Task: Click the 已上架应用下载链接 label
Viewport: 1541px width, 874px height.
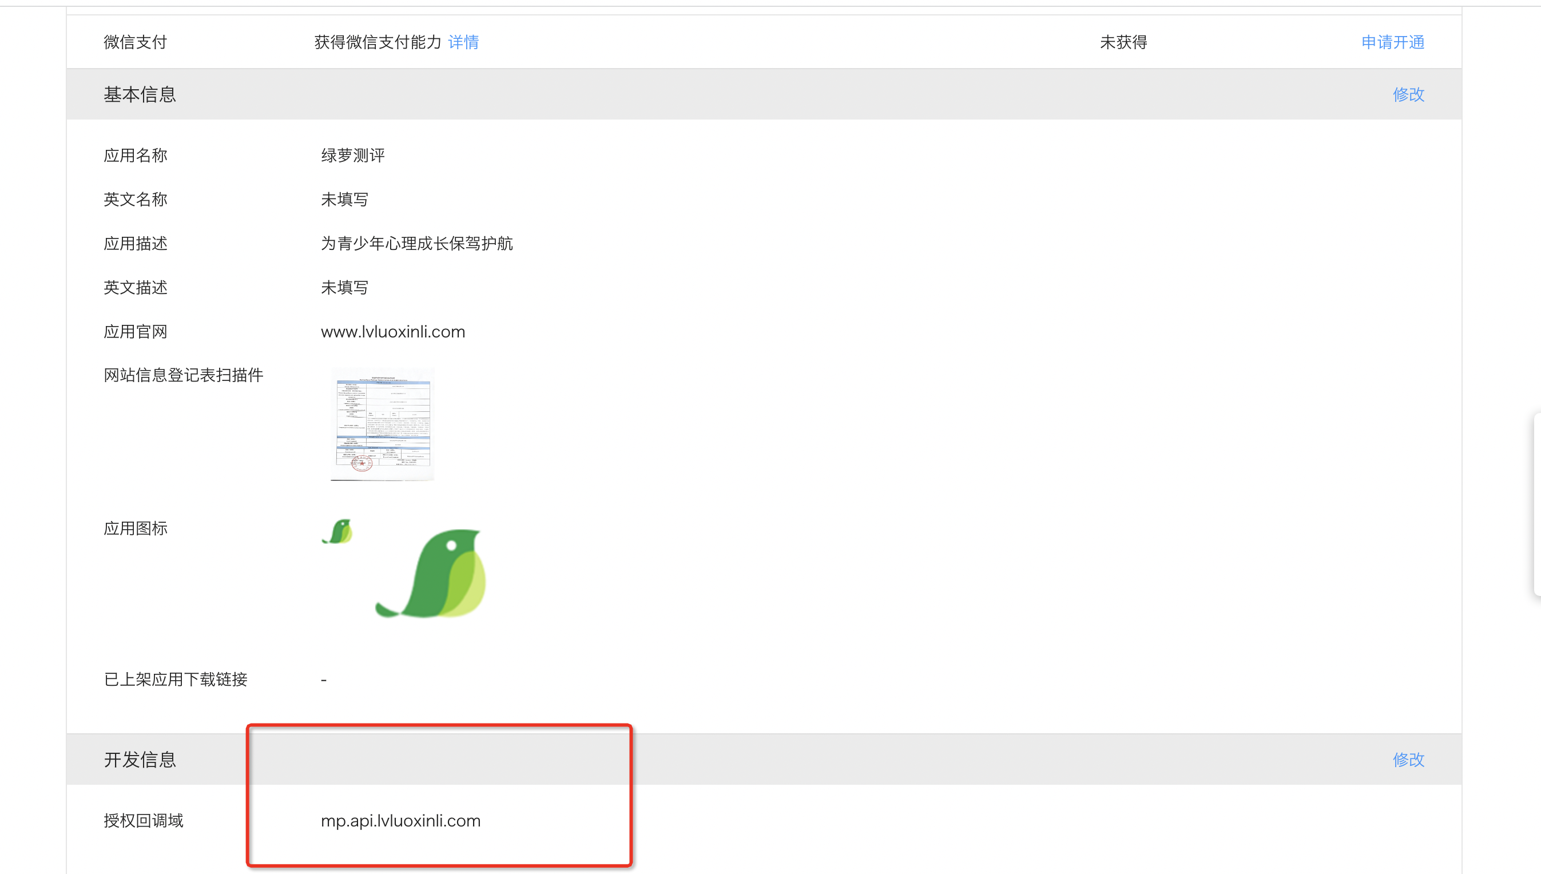Action: click(x=175, y=680)
